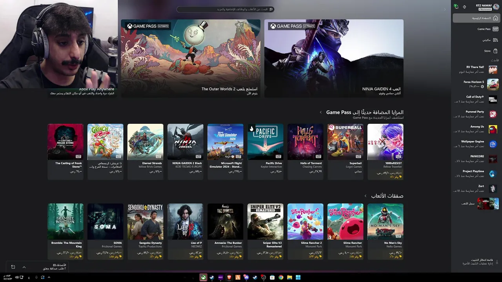Screen dimensions: 502x282
Task: Open the RTZ NAWAF profile avatar
Action: coord(496,7)
